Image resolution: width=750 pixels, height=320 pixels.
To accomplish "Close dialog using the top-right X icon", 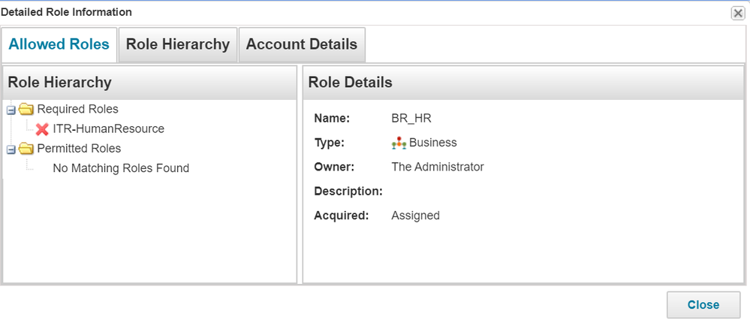I will pyautogui.click(x=737, y=14).
